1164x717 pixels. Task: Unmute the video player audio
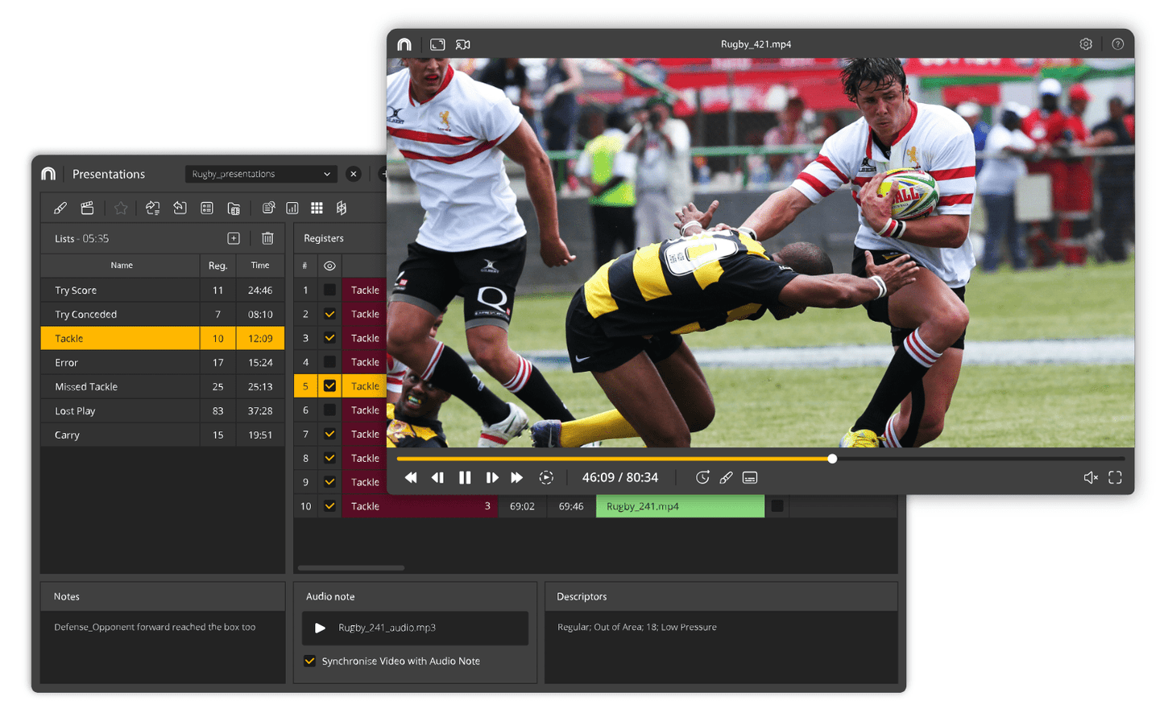point(1090,478)
